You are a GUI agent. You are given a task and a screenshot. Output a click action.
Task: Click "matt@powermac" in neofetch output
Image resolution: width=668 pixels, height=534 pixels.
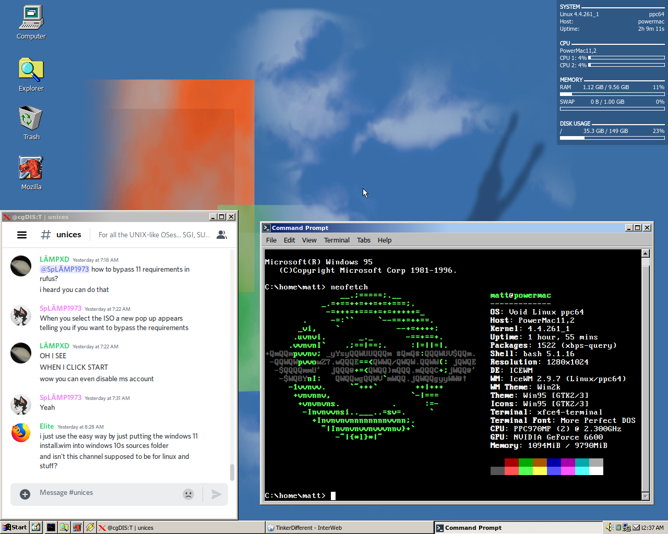[520, 295]
